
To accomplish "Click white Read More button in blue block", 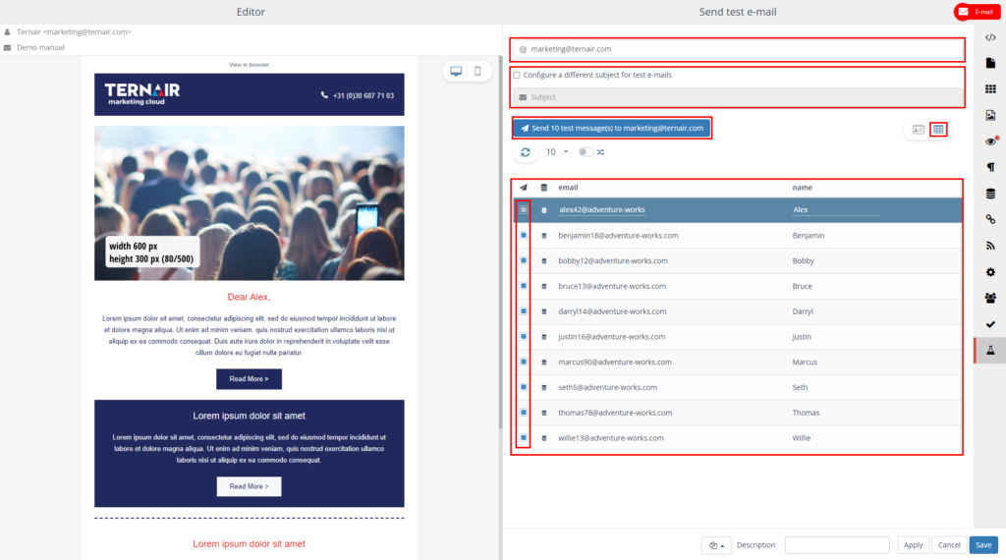I will (249, 486).
